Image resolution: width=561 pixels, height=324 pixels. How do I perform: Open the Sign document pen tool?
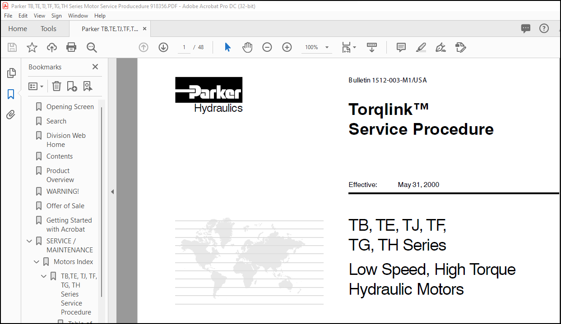(x=441, y=47)
